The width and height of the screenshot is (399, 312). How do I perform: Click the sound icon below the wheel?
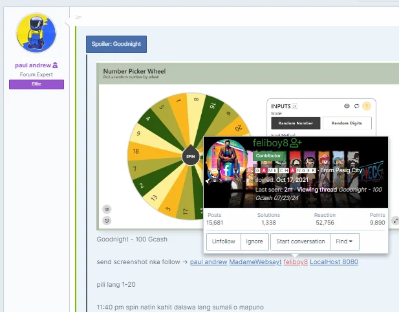pos(107,209)
